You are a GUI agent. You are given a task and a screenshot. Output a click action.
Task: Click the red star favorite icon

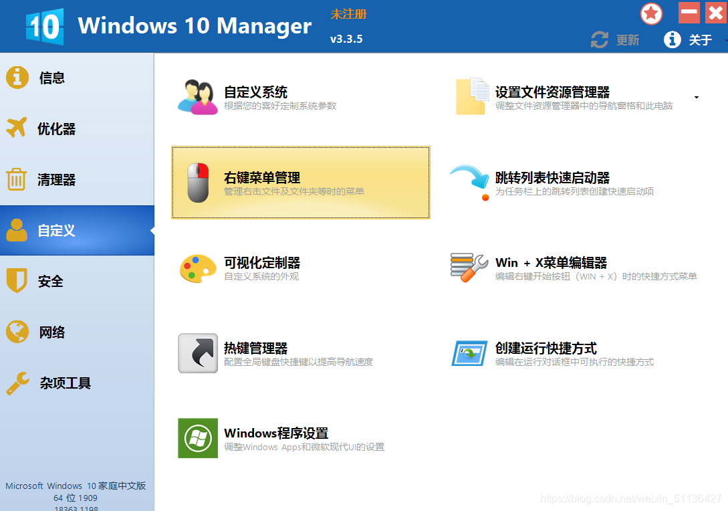(x=651, y=13)
